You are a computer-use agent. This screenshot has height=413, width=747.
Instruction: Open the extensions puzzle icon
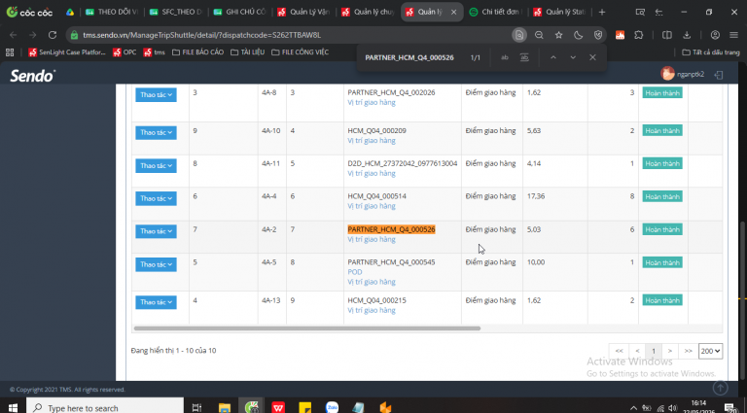click(x=639, y=35)
